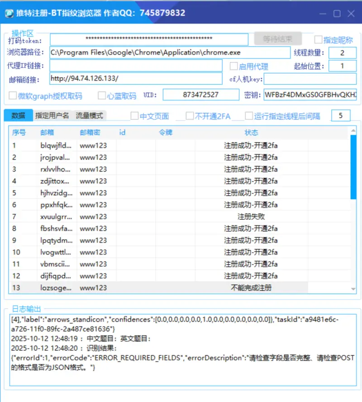Toggle the 不开通2FA checkbox
Image resolution: width=362 pixels, height=402 pixels.
190,116
